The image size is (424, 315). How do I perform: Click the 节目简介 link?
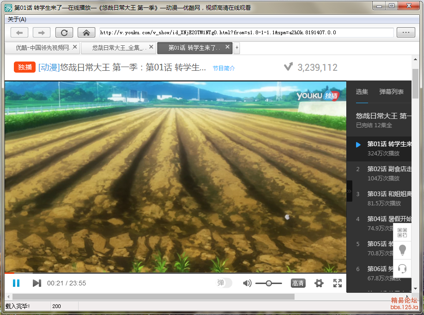224,68
